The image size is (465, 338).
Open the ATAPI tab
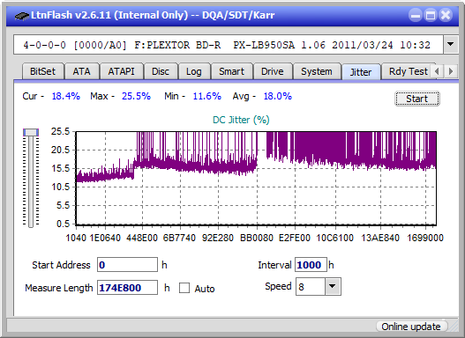[x=121, y=71]
